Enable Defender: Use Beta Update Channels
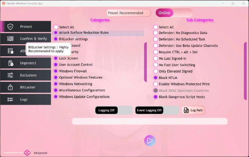The width and height of the screenshot is (249, 157). (x=156, y=46)
